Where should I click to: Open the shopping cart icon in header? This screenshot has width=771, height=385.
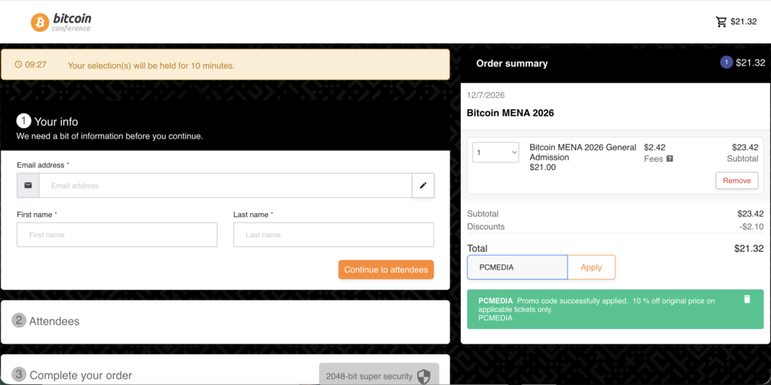pyautogui.click(x=721, y=22)
